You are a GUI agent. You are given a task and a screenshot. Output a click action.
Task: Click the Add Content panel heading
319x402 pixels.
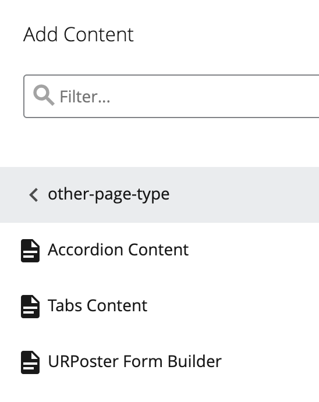(79, 34)
